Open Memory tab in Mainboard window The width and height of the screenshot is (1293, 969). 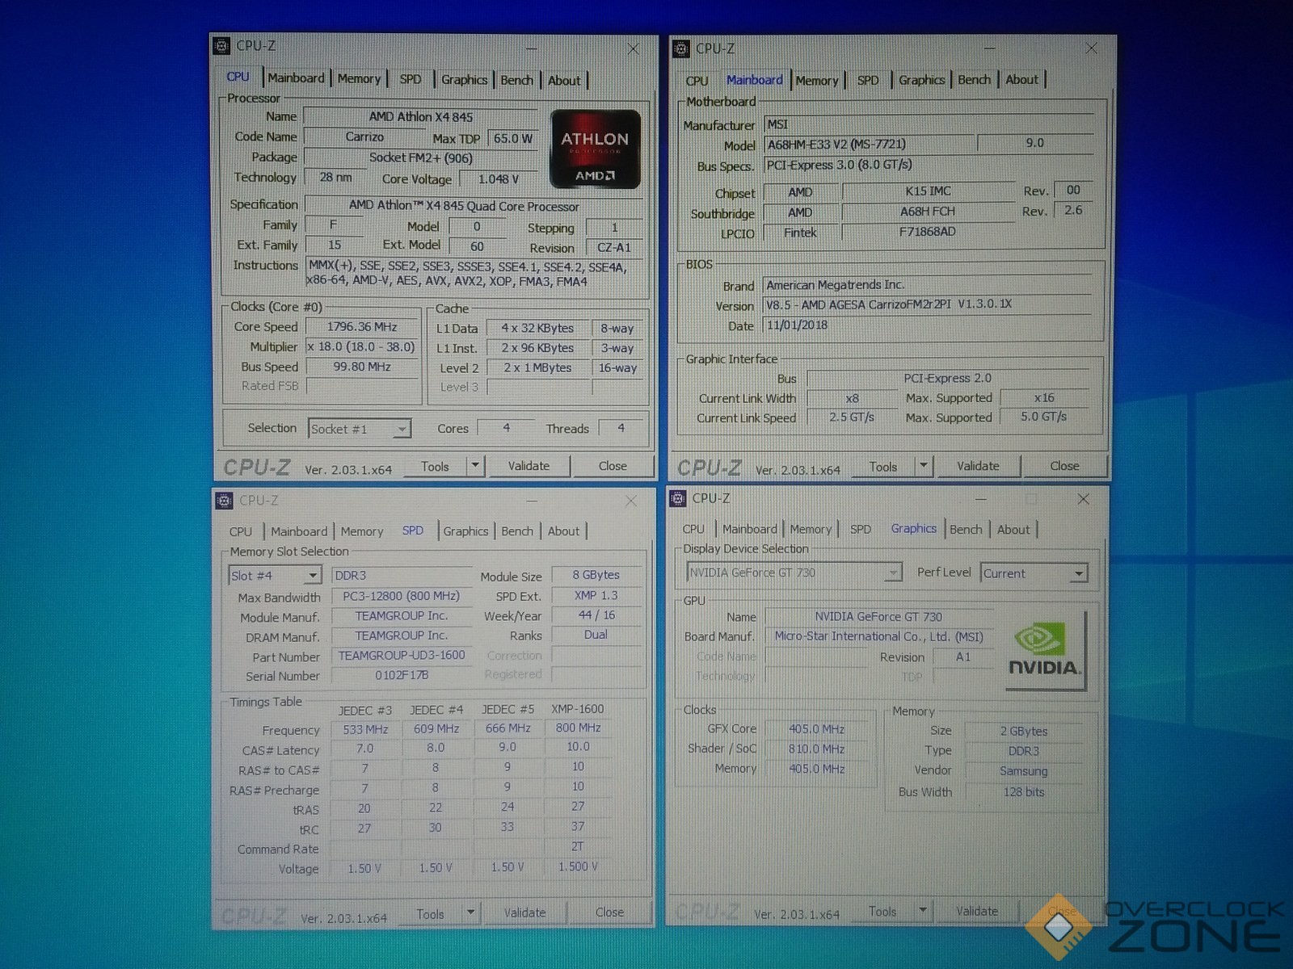817,81
